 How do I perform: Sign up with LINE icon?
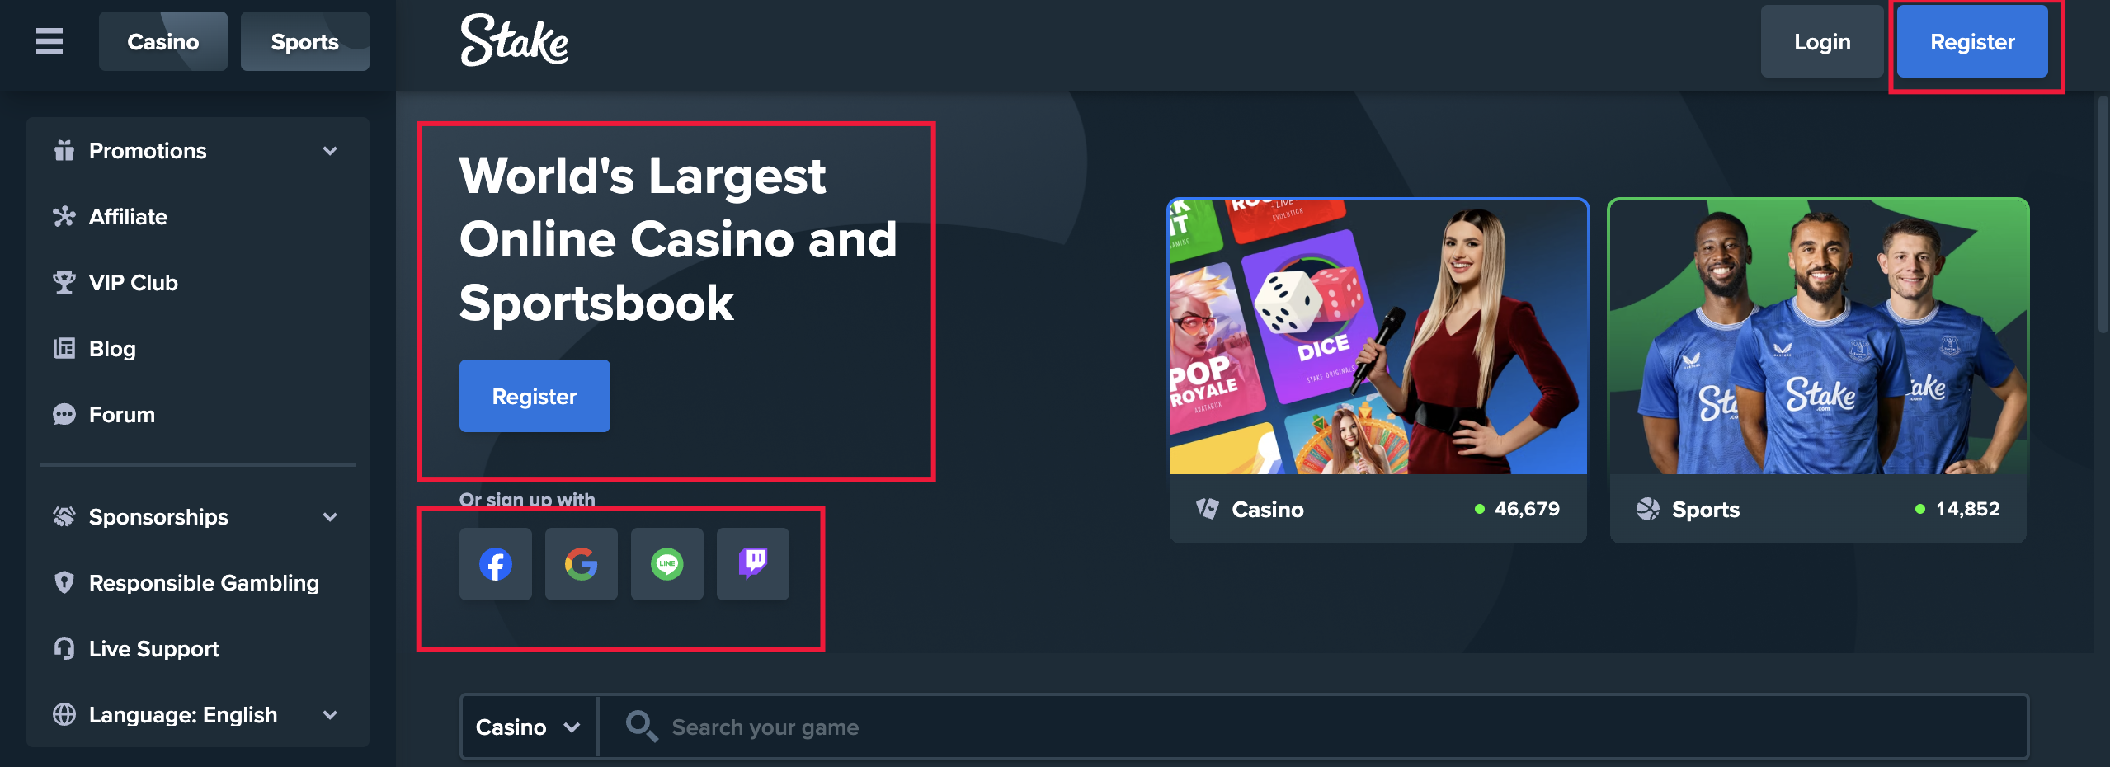(667, 564)
